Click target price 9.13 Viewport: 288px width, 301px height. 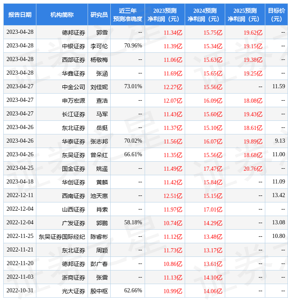[x=280, y=141]
